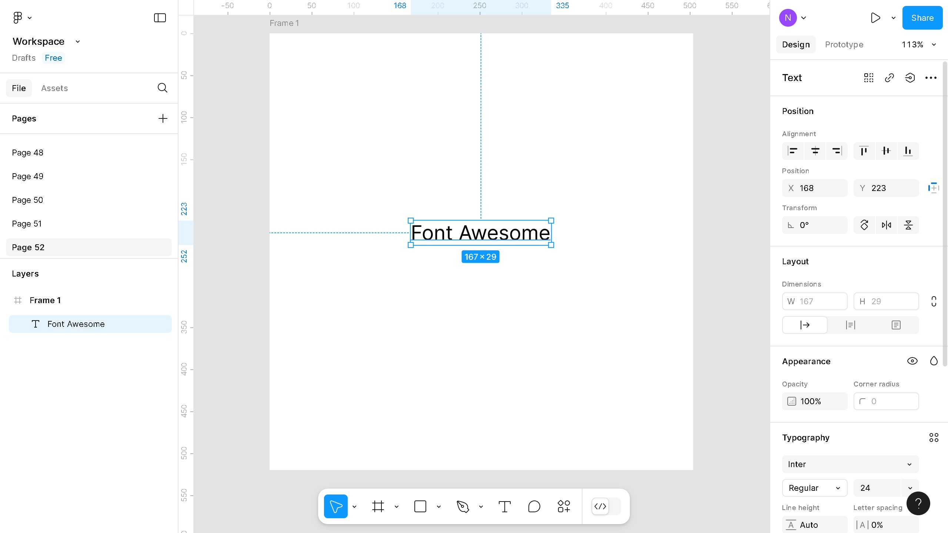The image size is (948, 533).
Task: Flip the text horizontally
Action: coord(886,225)
